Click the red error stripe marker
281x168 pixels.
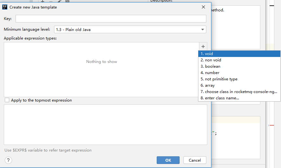coord(271,125)
